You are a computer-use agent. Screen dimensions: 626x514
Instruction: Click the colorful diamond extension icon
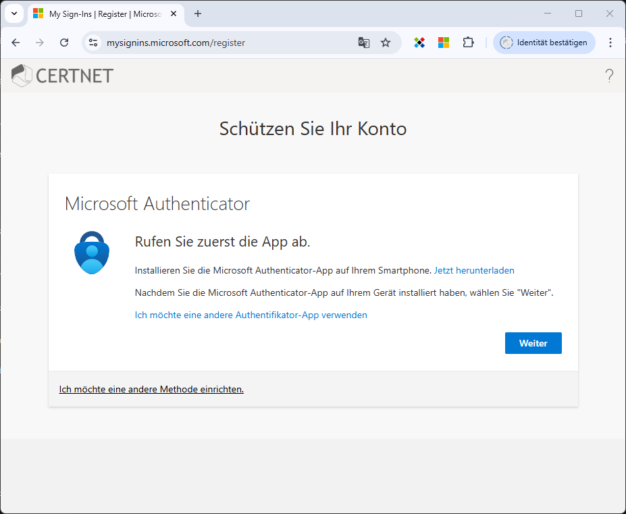pyautogui.click(x=419, y=43)
